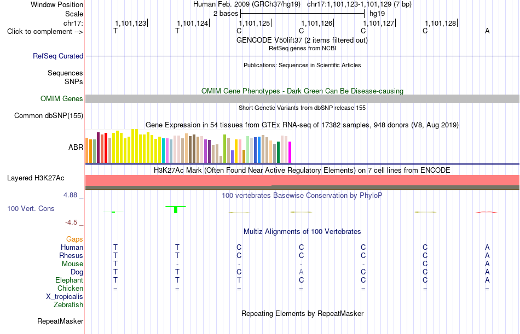
Task: Click the Common dbSNP(155) track label
Action: (x=49, y=116)
